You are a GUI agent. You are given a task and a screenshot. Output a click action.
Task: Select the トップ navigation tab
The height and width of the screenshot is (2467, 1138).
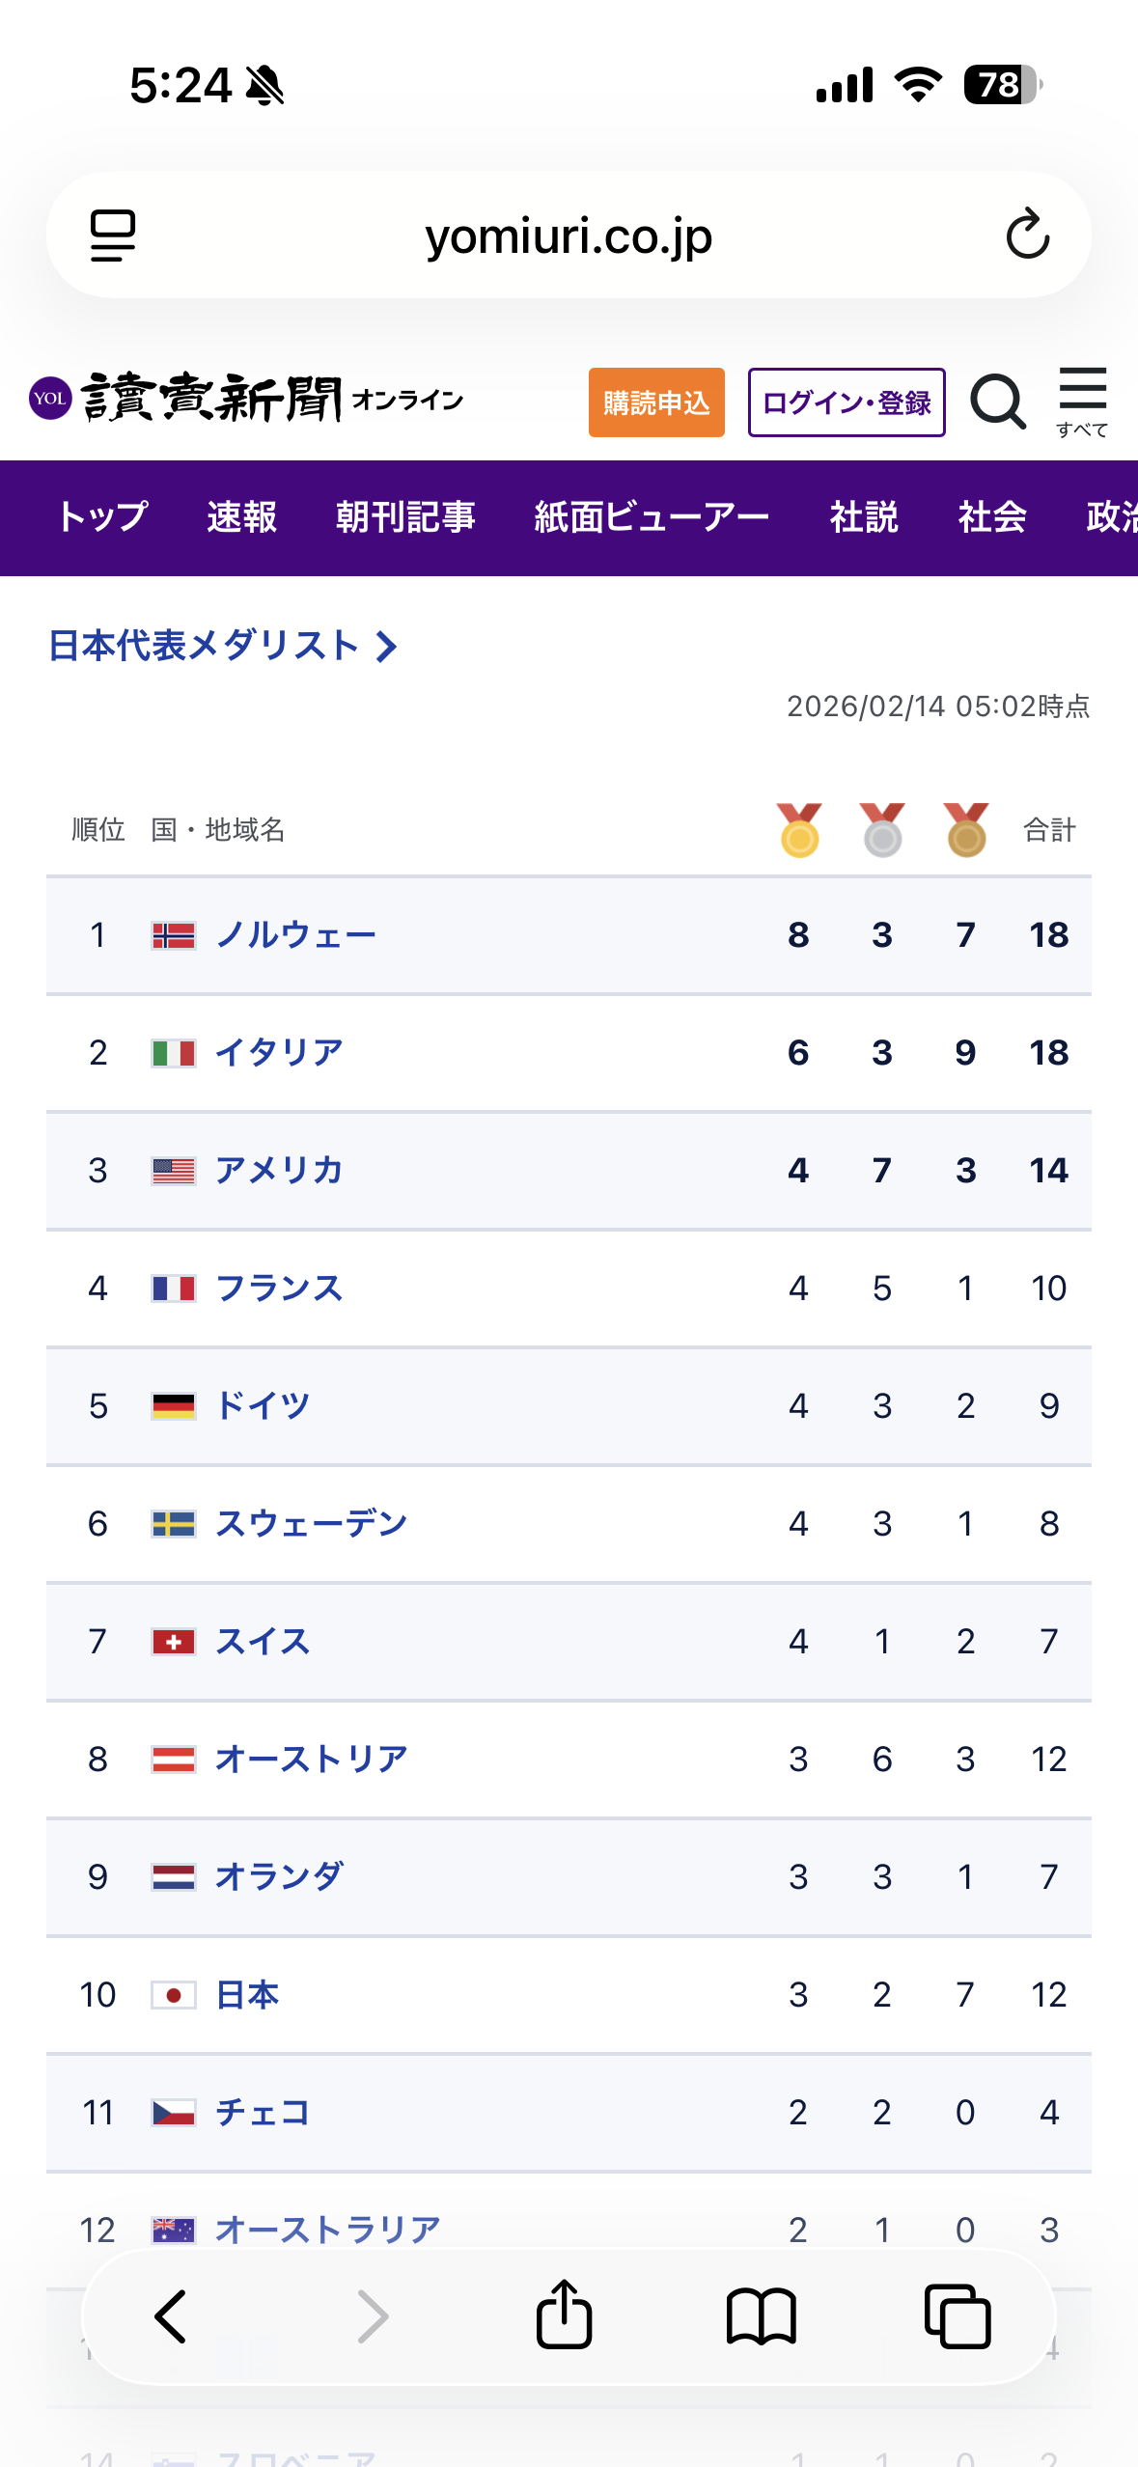coord(102,517)
